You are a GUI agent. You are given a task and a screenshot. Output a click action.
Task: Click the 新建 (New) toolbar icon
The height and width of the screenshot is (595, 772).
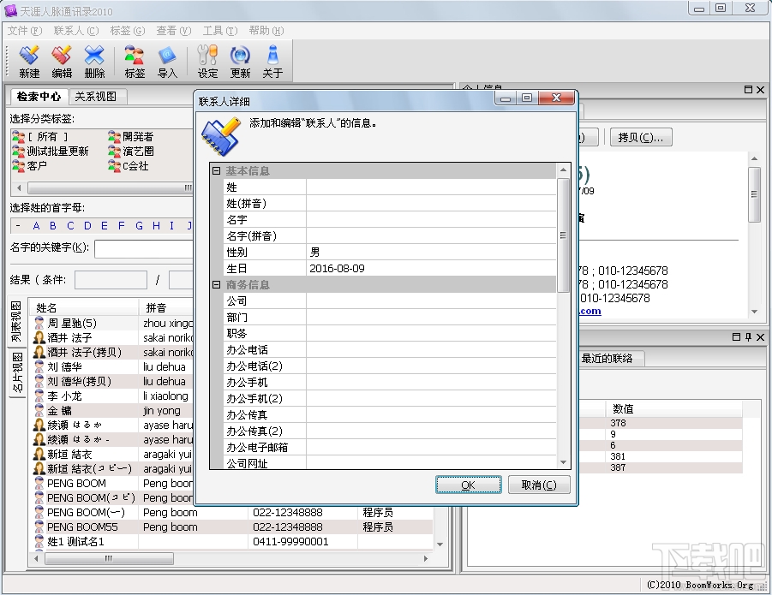(29, 62)
